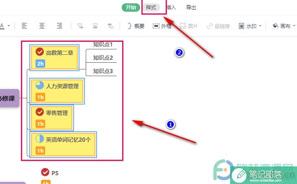Screen dimensions: 297x184
Task: Click progress pie icon on 人力资源管理
Action: click(x=40, y=85)
